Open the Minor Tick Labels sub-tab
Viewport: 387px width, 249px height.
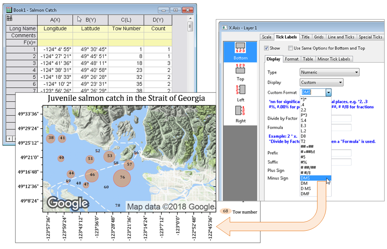[x=334, y=59]
